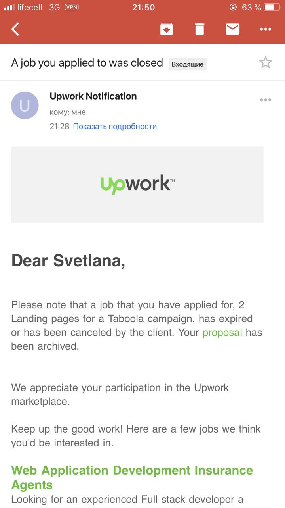Open the top toolbar more options menu
Viewport: 285px width, 508px height.
click(265, 29)
